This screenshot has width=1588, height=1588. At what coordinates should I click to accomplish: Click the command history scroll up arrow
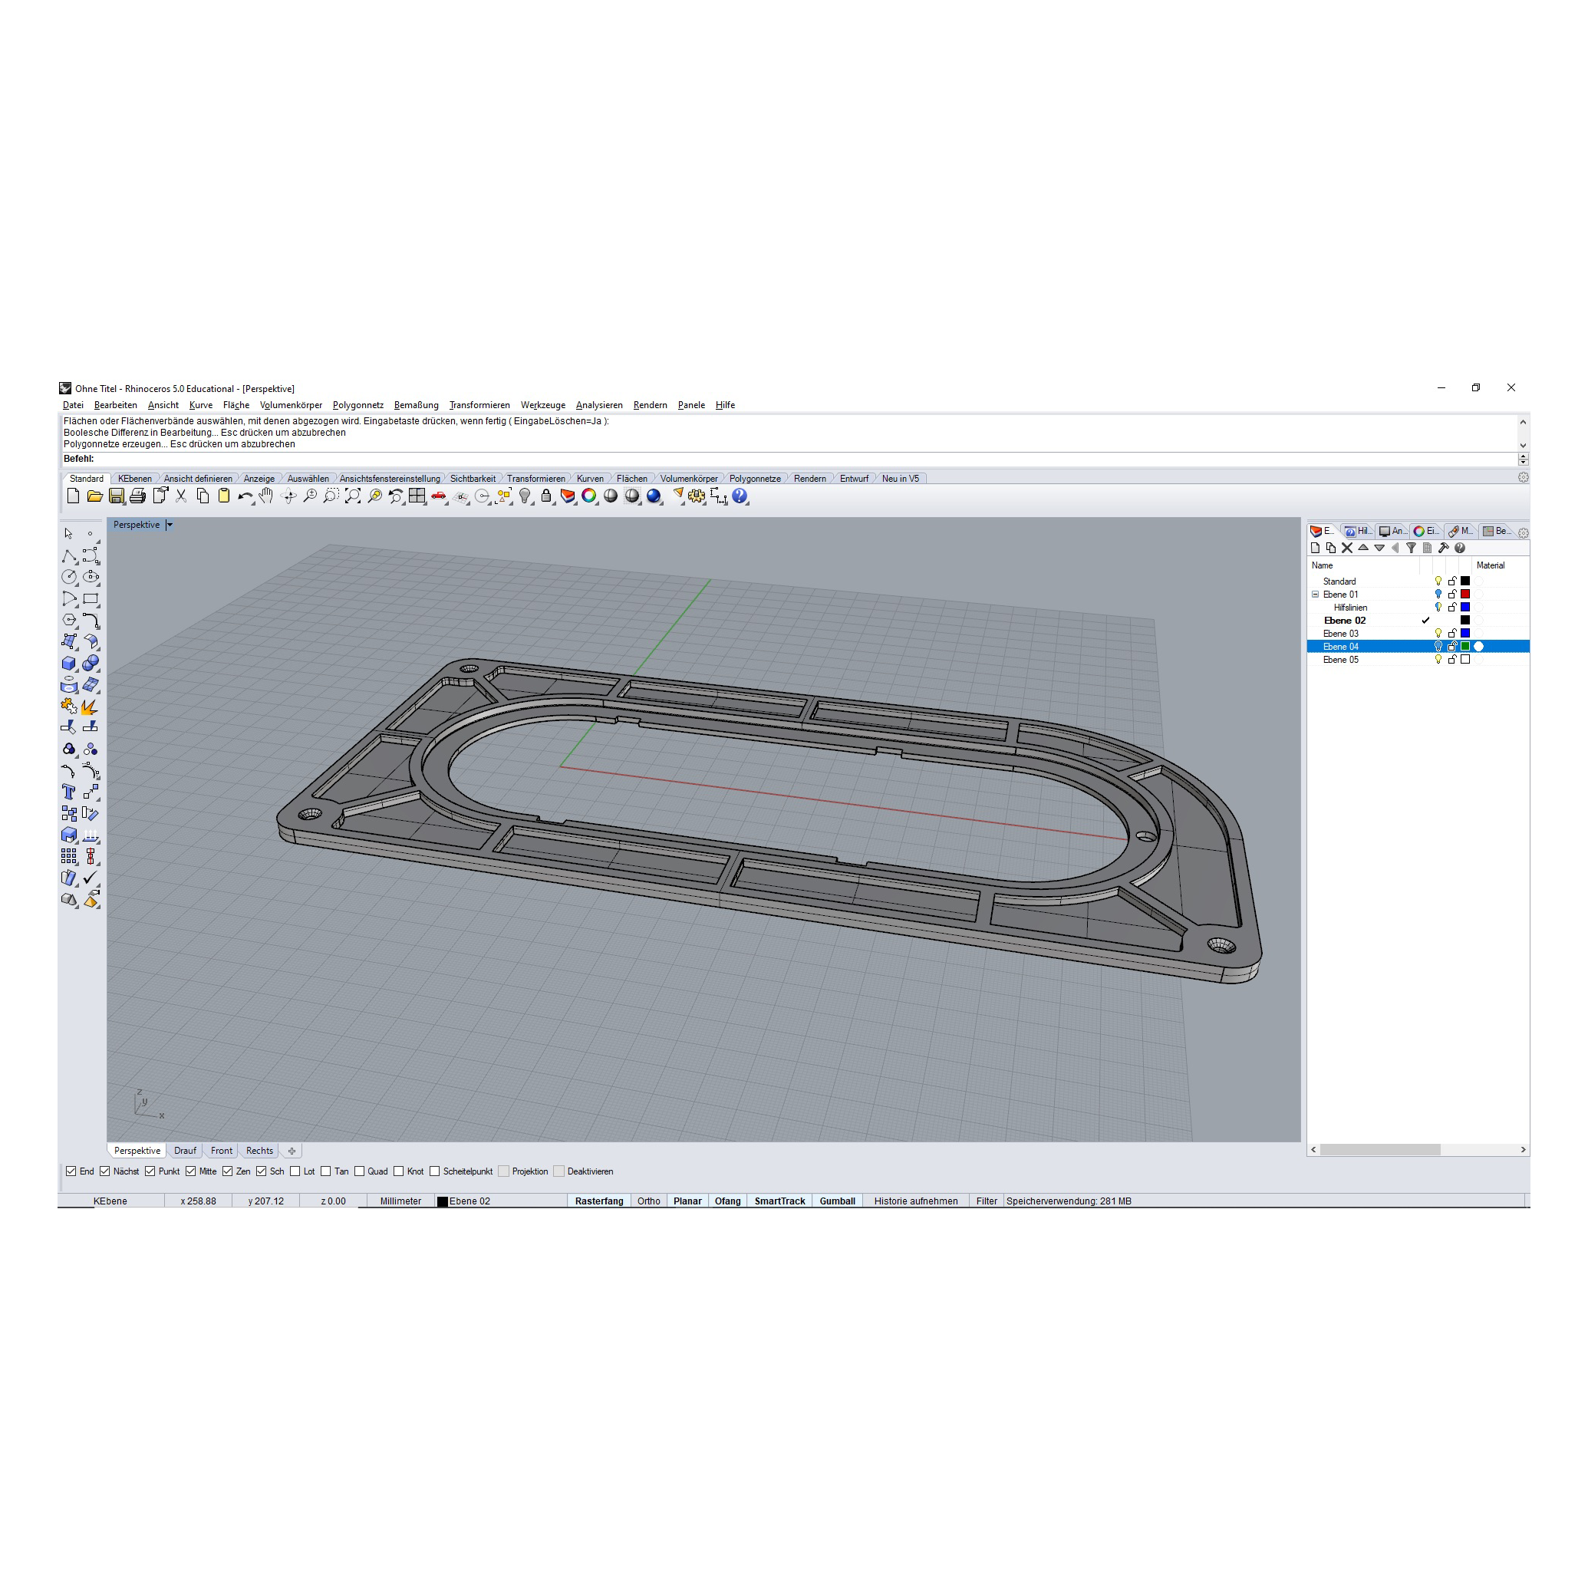[x=1523, y=422]
